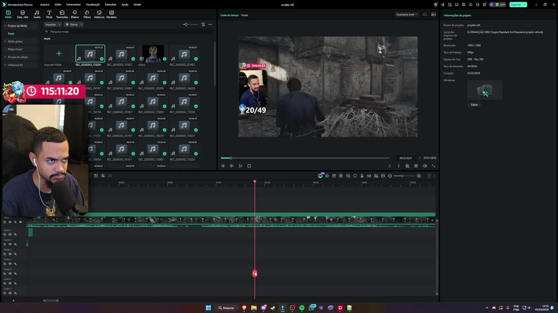Click the timeline microphone voiceover icon

pyautogui.click(x=362, y=176)
